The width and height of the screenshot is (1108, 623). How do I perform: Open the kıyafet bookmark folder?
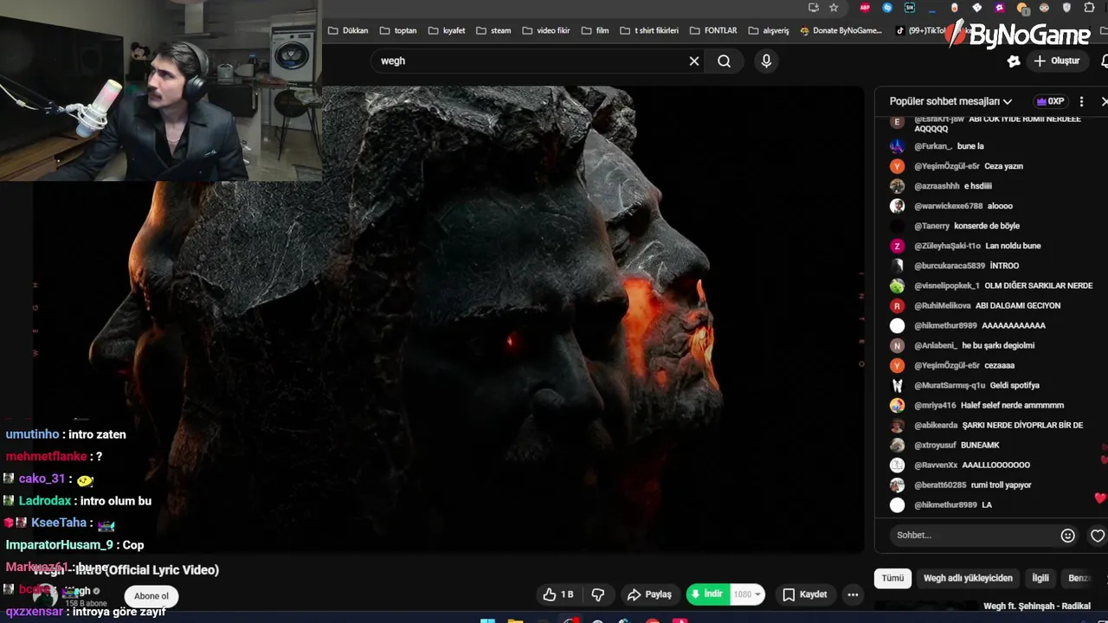[x=447, y=30]
